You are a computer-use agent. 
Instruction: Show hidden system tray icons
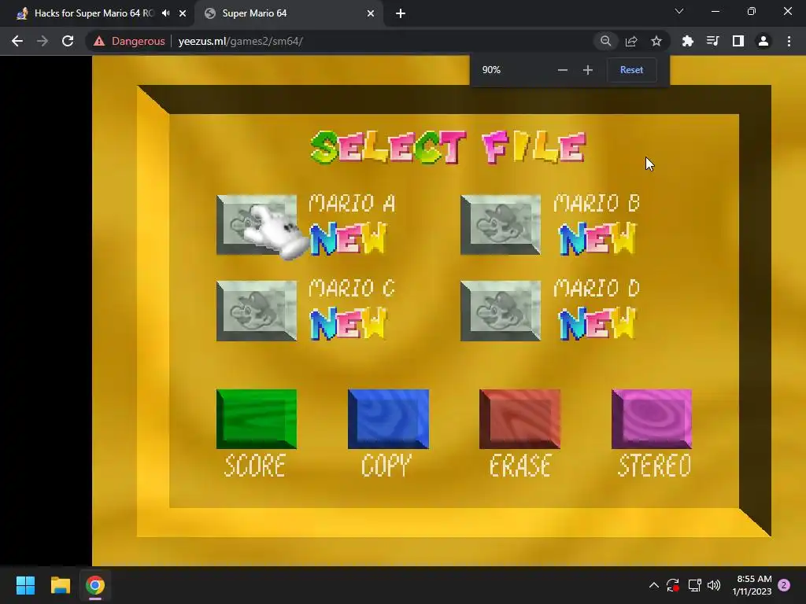(654, 585)
